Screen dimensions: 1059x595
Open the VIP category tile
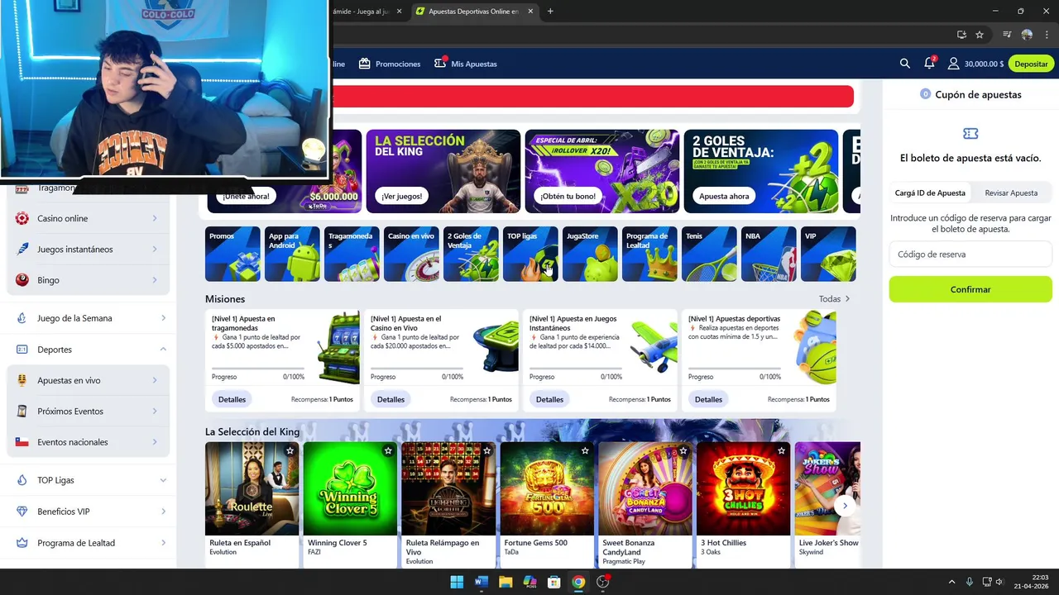828,254
